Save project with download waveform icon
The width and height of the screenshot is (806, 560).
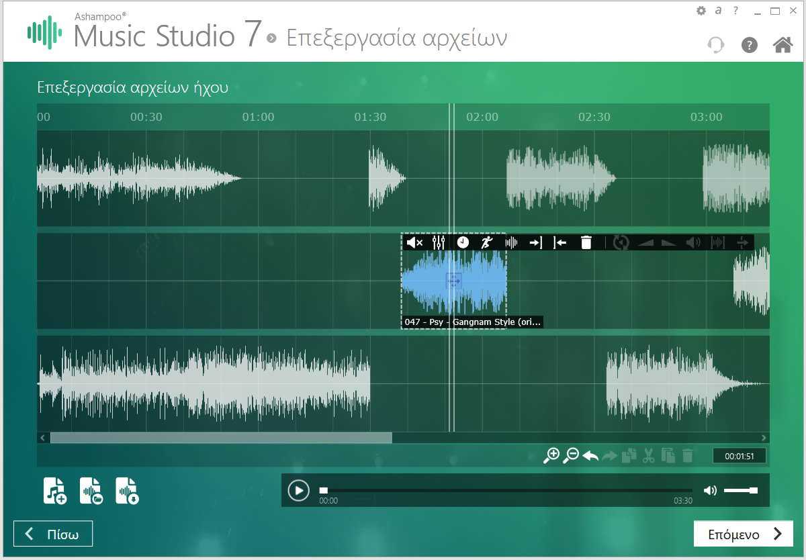127,491
